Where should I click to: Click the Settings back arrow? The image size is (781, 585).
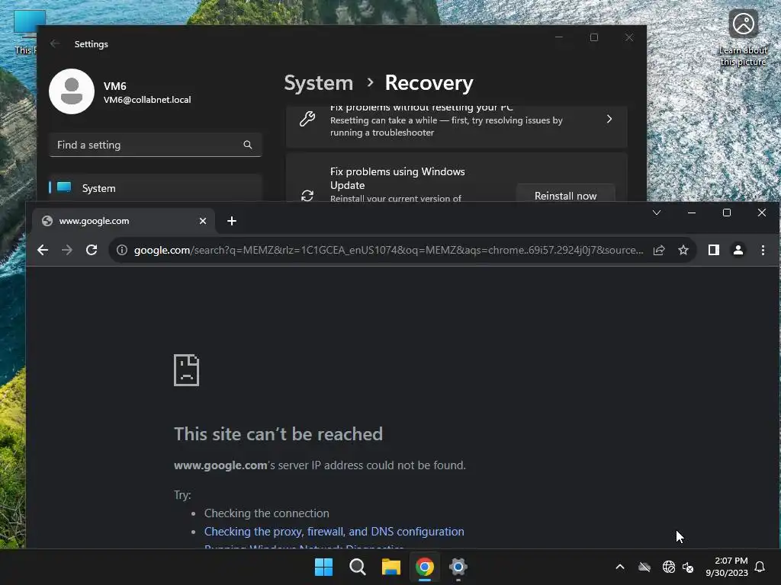click(x=55, y=43)
